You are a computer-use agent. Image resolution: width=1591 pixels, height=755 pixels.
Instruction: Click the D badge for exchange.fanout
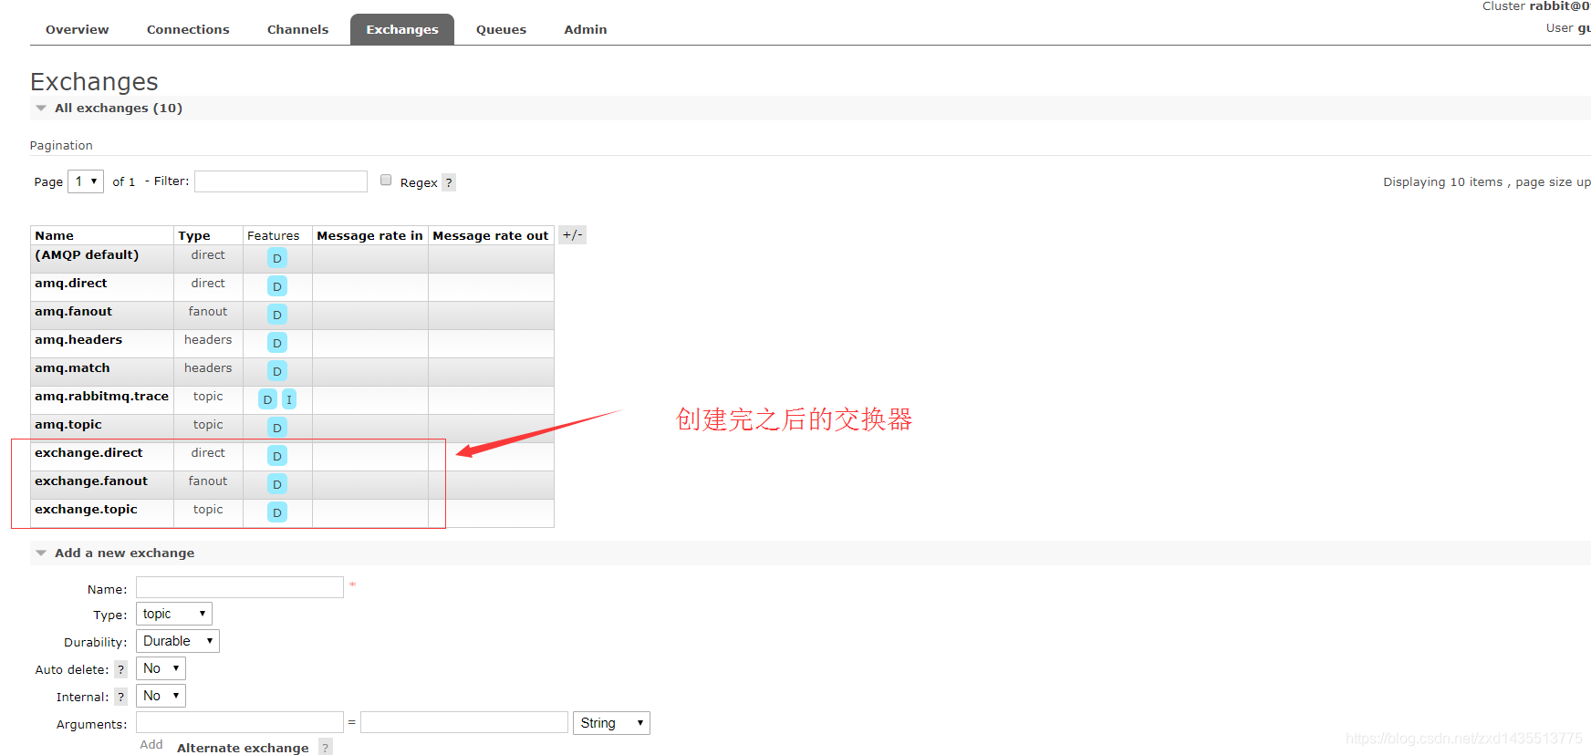click(x=277, y=484)
